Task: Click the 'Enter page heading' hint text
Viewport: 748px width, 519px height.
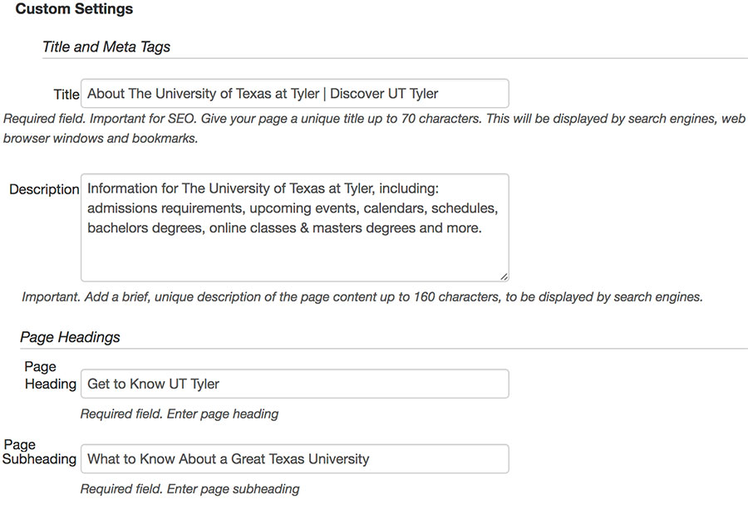Action: (180, 414)
